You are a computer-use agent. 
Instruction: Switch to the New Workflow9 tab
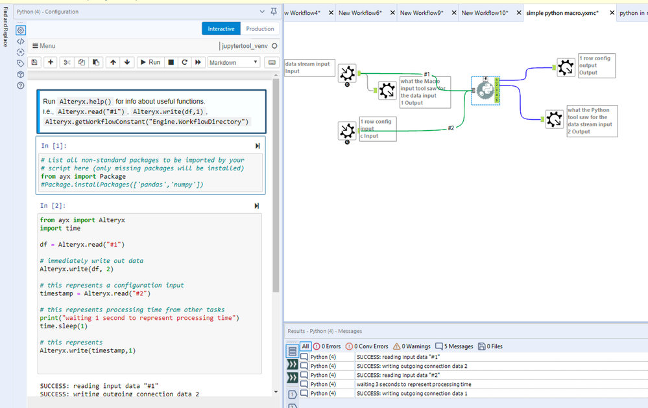tap(422, 13)
